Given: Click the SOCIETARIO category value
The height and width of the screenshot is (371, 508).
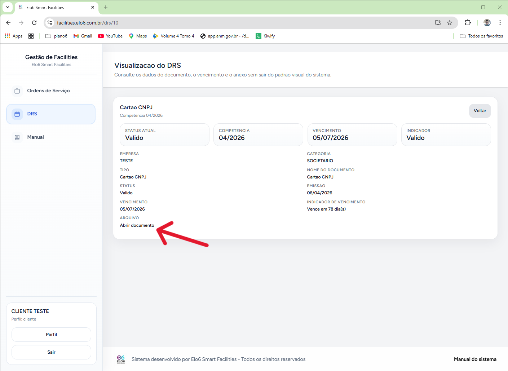Looking at the screenshot, I should pos(320,161).
